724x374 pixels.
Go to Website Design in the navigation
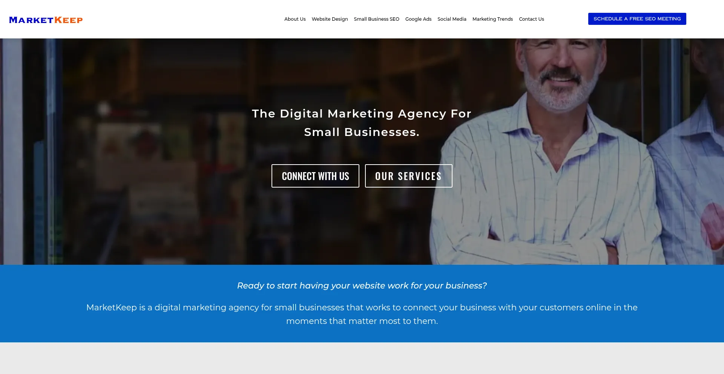point(330,19)
